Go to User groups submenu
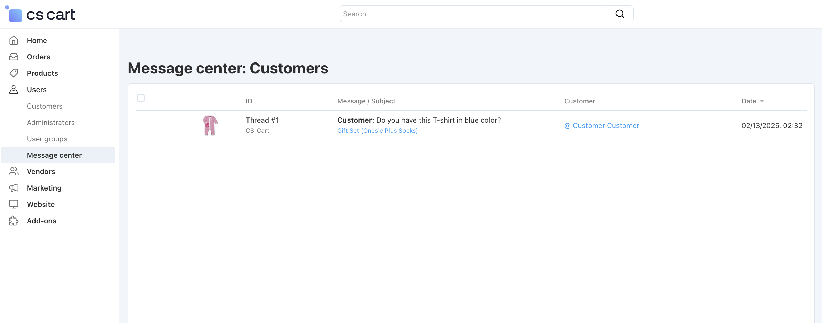 [x=47, y=139]
